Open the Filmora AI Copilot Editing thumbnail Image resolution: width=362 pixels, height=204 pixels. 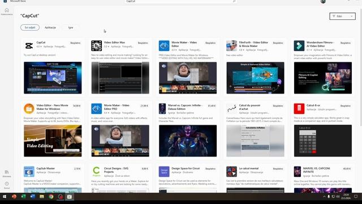point(323,78)
